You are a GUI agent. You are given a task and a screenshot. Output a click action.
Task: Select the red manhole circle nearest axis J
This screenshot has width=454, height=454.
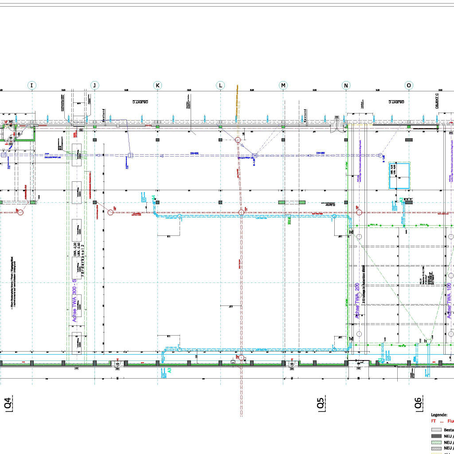coord(110,212)
